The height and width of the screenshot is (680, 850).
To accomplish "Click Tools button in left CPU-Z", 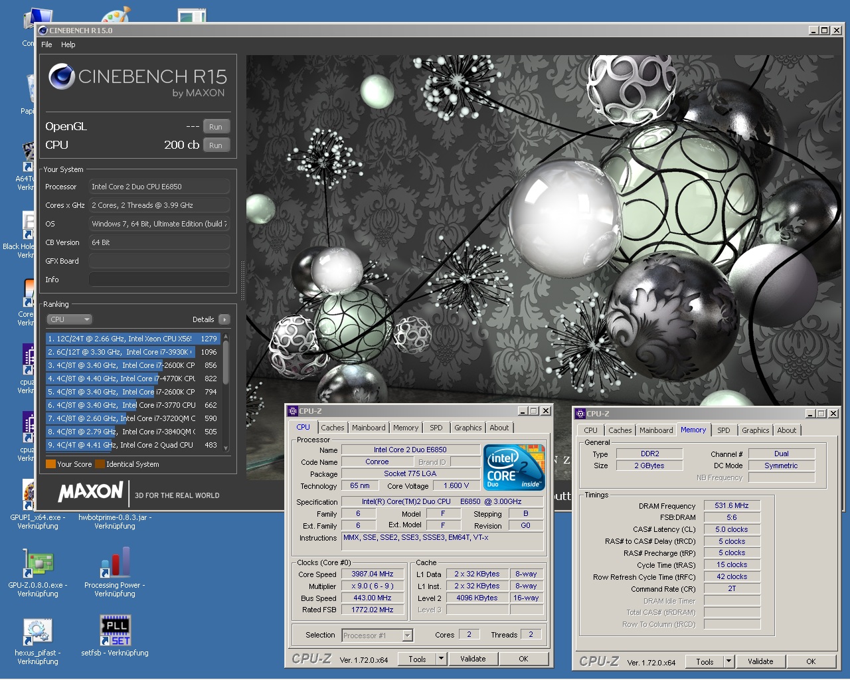I will point(417,659).
